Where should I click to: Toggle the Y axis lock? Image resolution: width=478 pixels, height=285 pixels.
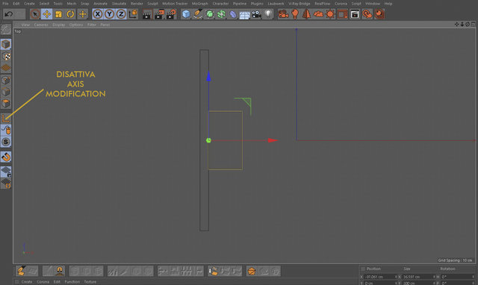pyautogui.click(x=110, y=14)
